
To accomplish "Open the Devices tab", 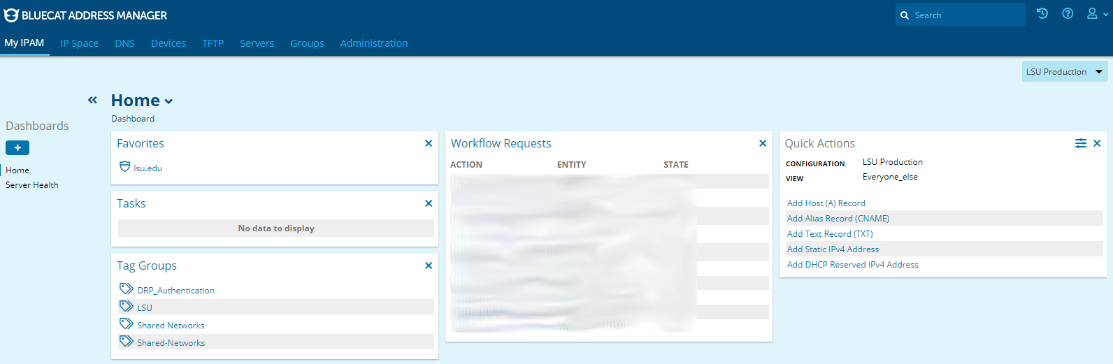I will click(x=168, y=43).
